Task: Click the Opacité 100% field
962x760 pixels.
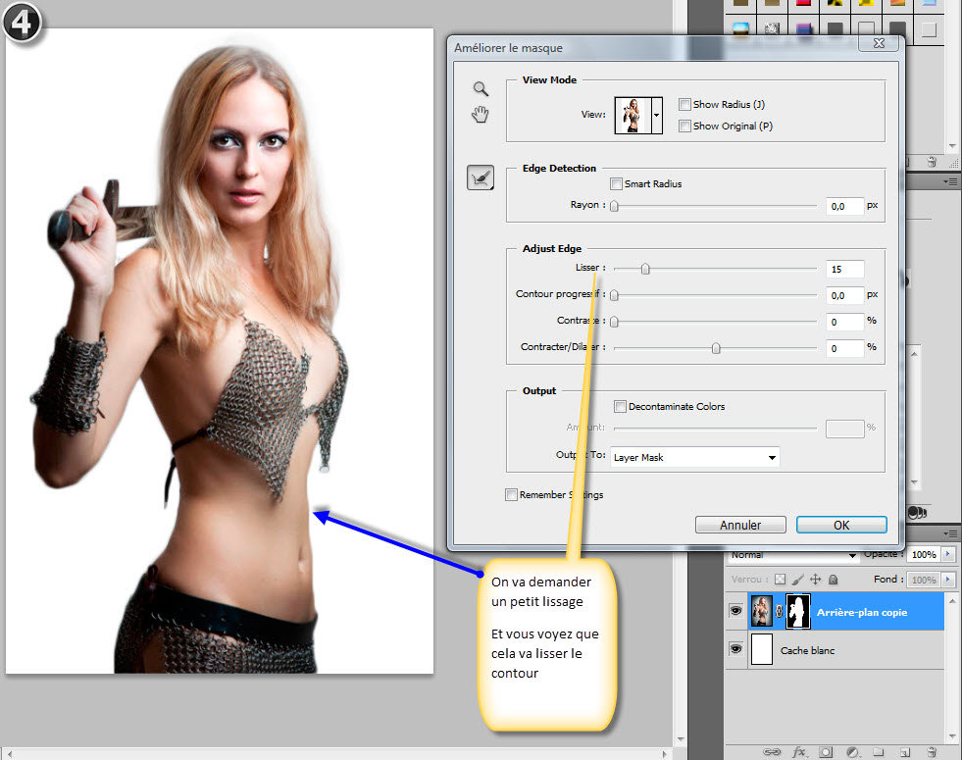Action: point(924,554)
